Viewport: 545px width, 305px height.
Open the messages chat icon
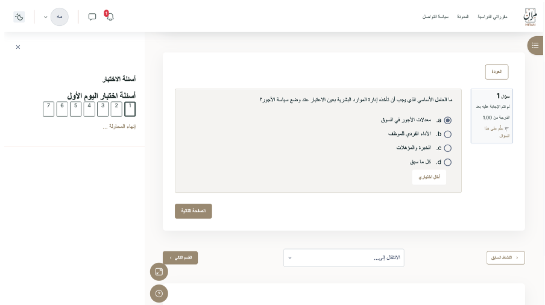click(x=92, y=17)
